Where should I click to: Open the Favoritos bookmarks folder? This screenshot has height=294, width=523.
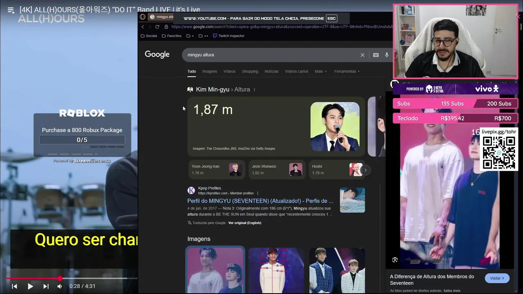coord(172,36)
